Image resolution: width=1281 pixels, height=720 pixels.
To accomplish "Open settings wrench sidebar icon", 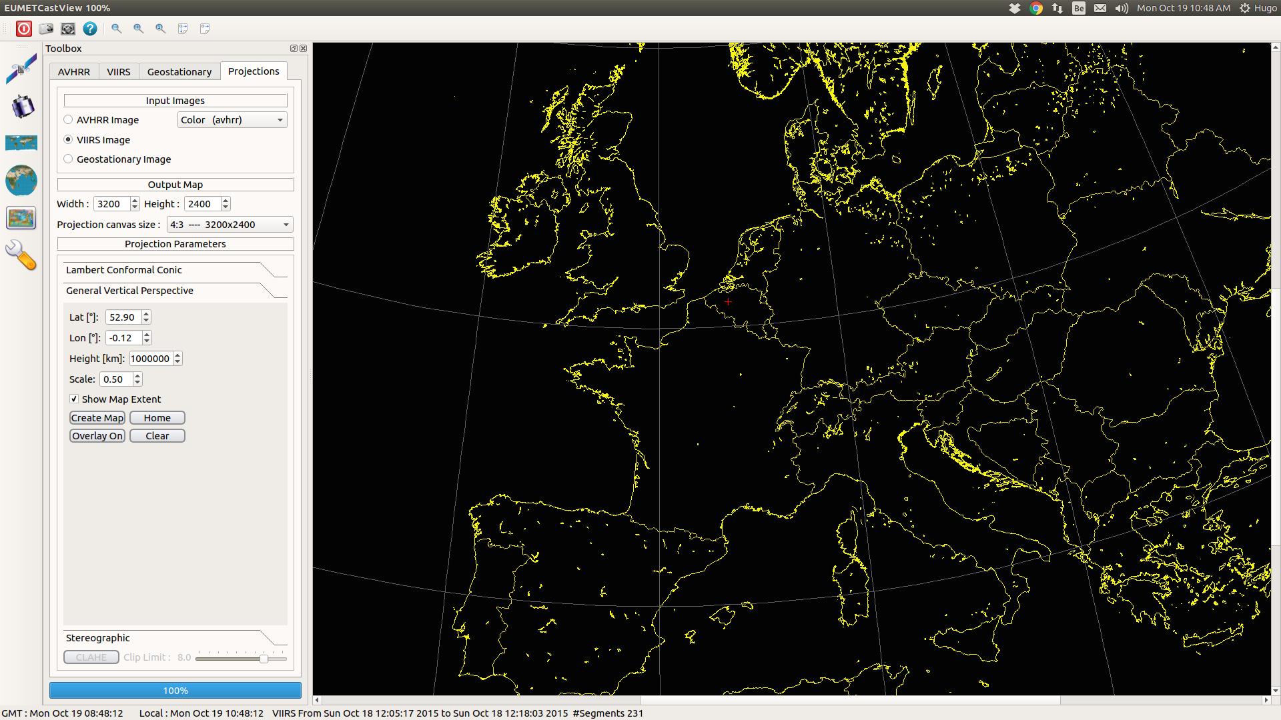I will coord(21,255).
